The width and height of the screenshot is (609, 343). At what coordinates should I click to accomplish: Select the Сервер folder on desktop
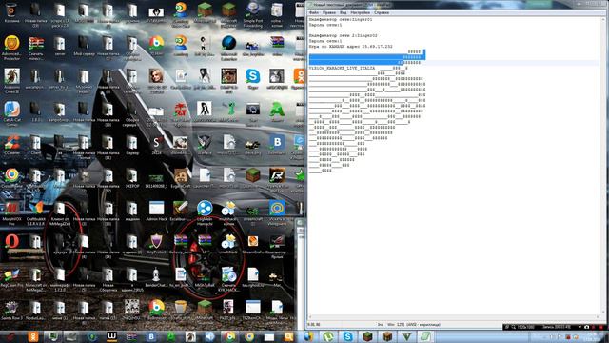[x=132, y=146]
